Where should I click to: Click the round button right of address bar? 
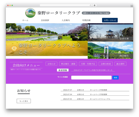point(95,5)
